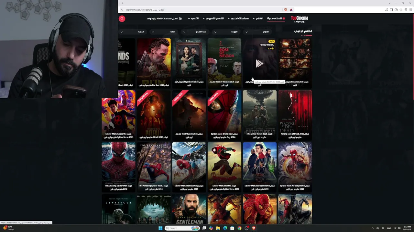Open the Brave Leo AI sparkle icon

point(401,10)
